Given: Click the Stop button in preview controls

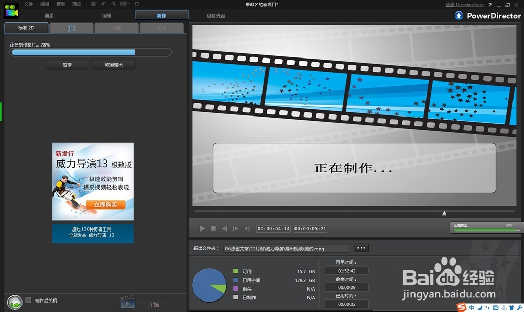Looking at the screenshot, I should click(213, 229).
